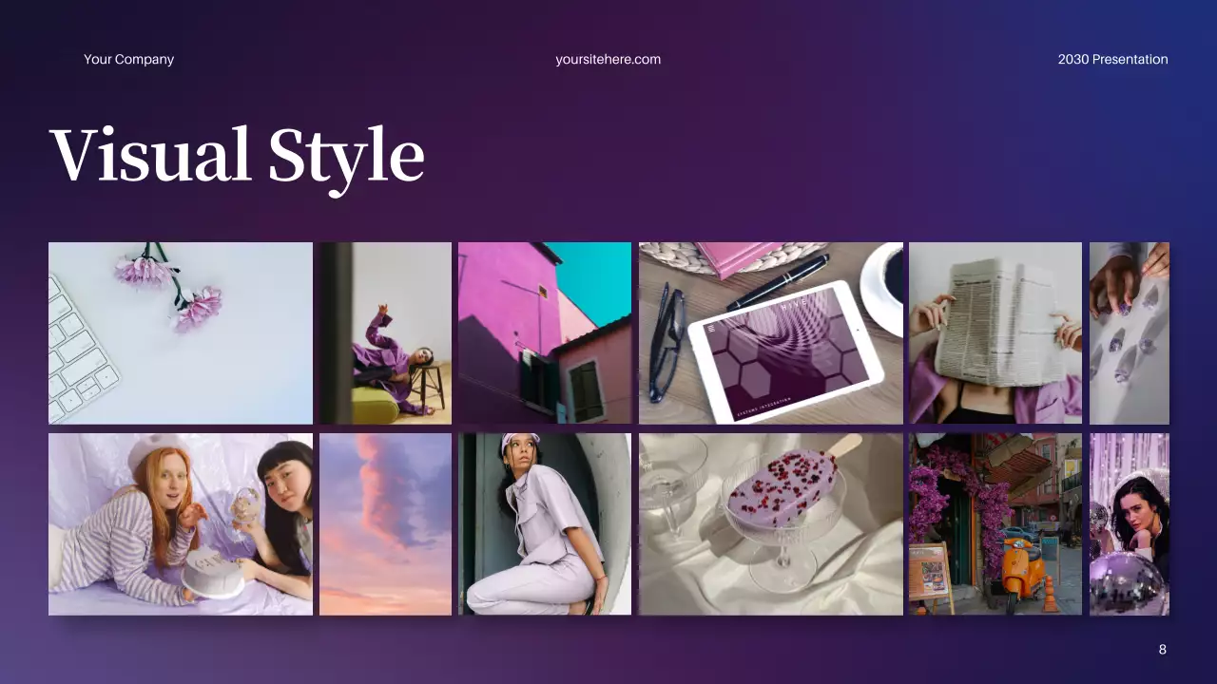This screenshot has height=684, width=1217.
Task: Click the Your Company label
Action: [129, 59]
